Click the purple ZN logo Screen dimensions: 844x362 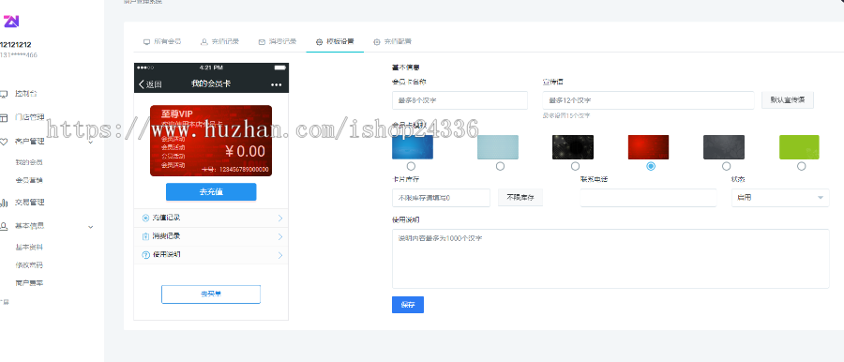click(x=11, y=22)
